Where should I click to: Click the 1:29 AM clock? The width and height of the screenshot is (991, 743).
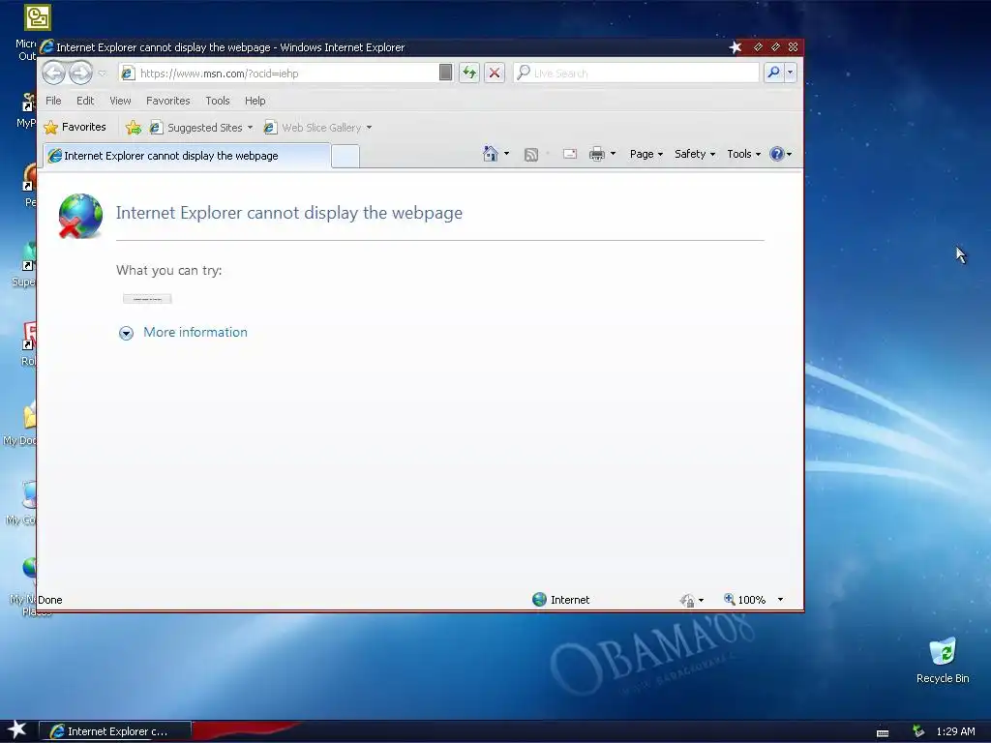pos(955,731)
